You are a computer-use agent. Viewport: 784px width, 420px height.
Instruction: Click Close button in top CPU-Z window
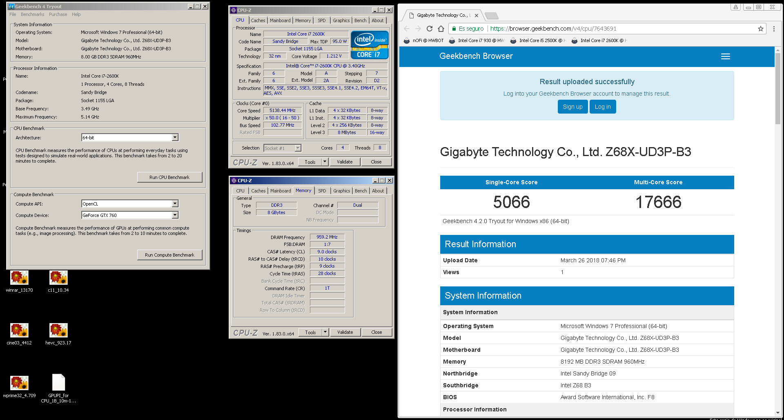click(376, 162)
